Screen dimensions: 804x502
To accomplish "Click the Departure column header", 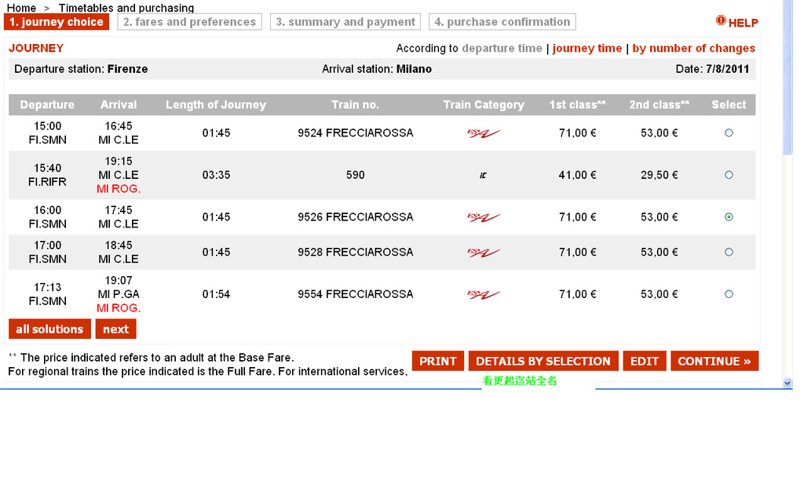I will [x=47, y=105].
